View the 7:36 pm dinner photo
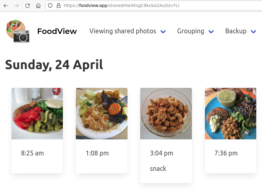This screenshot has width=262, height=193. (x=230, y=113)
